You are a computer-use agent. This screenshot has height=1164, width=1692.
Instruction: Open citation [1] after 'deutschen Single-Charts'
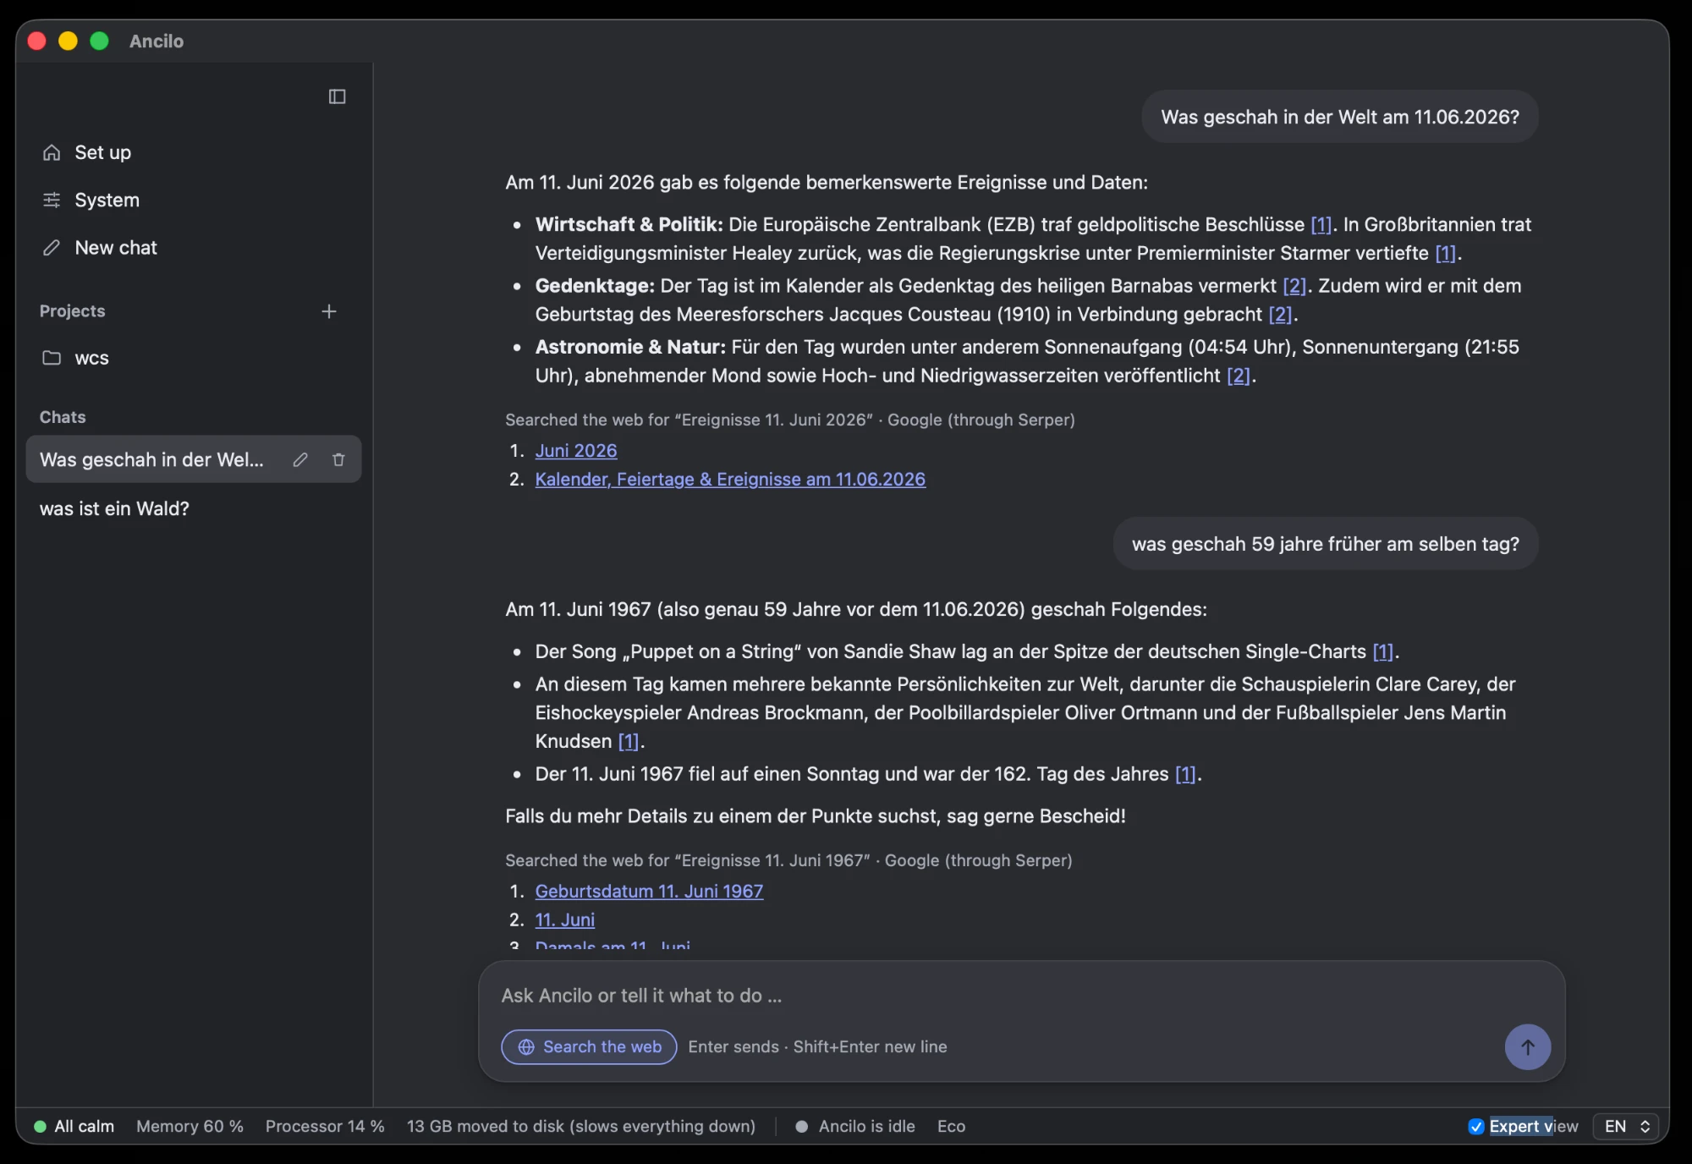coord(1382,651)
